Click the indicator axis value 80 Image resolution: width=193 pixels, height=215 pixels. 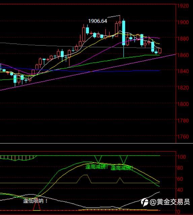click(x=180, y=168)
